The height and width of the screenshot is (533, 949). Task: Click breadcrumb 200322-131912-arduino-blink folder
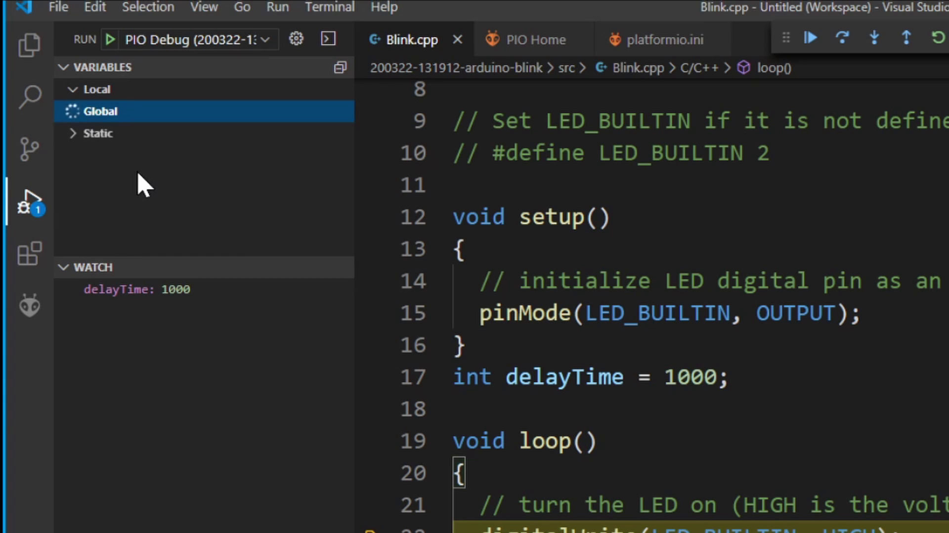pos(456,68)
